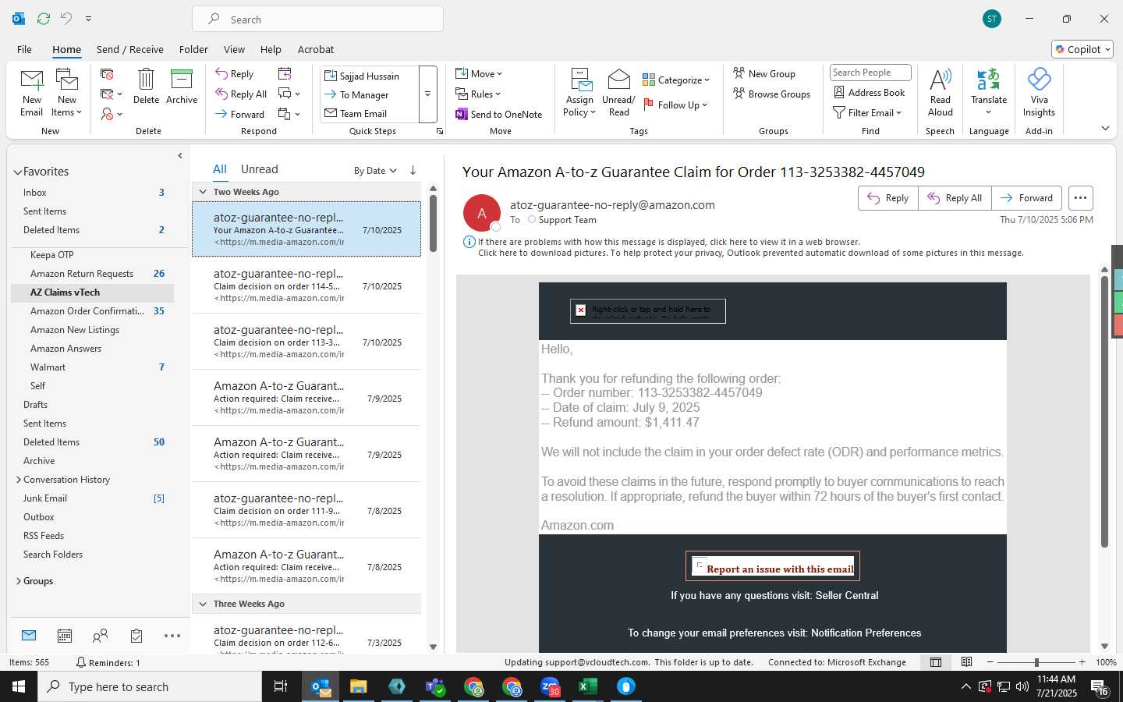This screenshot has height=702, width=1123.
Task: Click the Send to OneNote icon
Action: coord(462,114)
